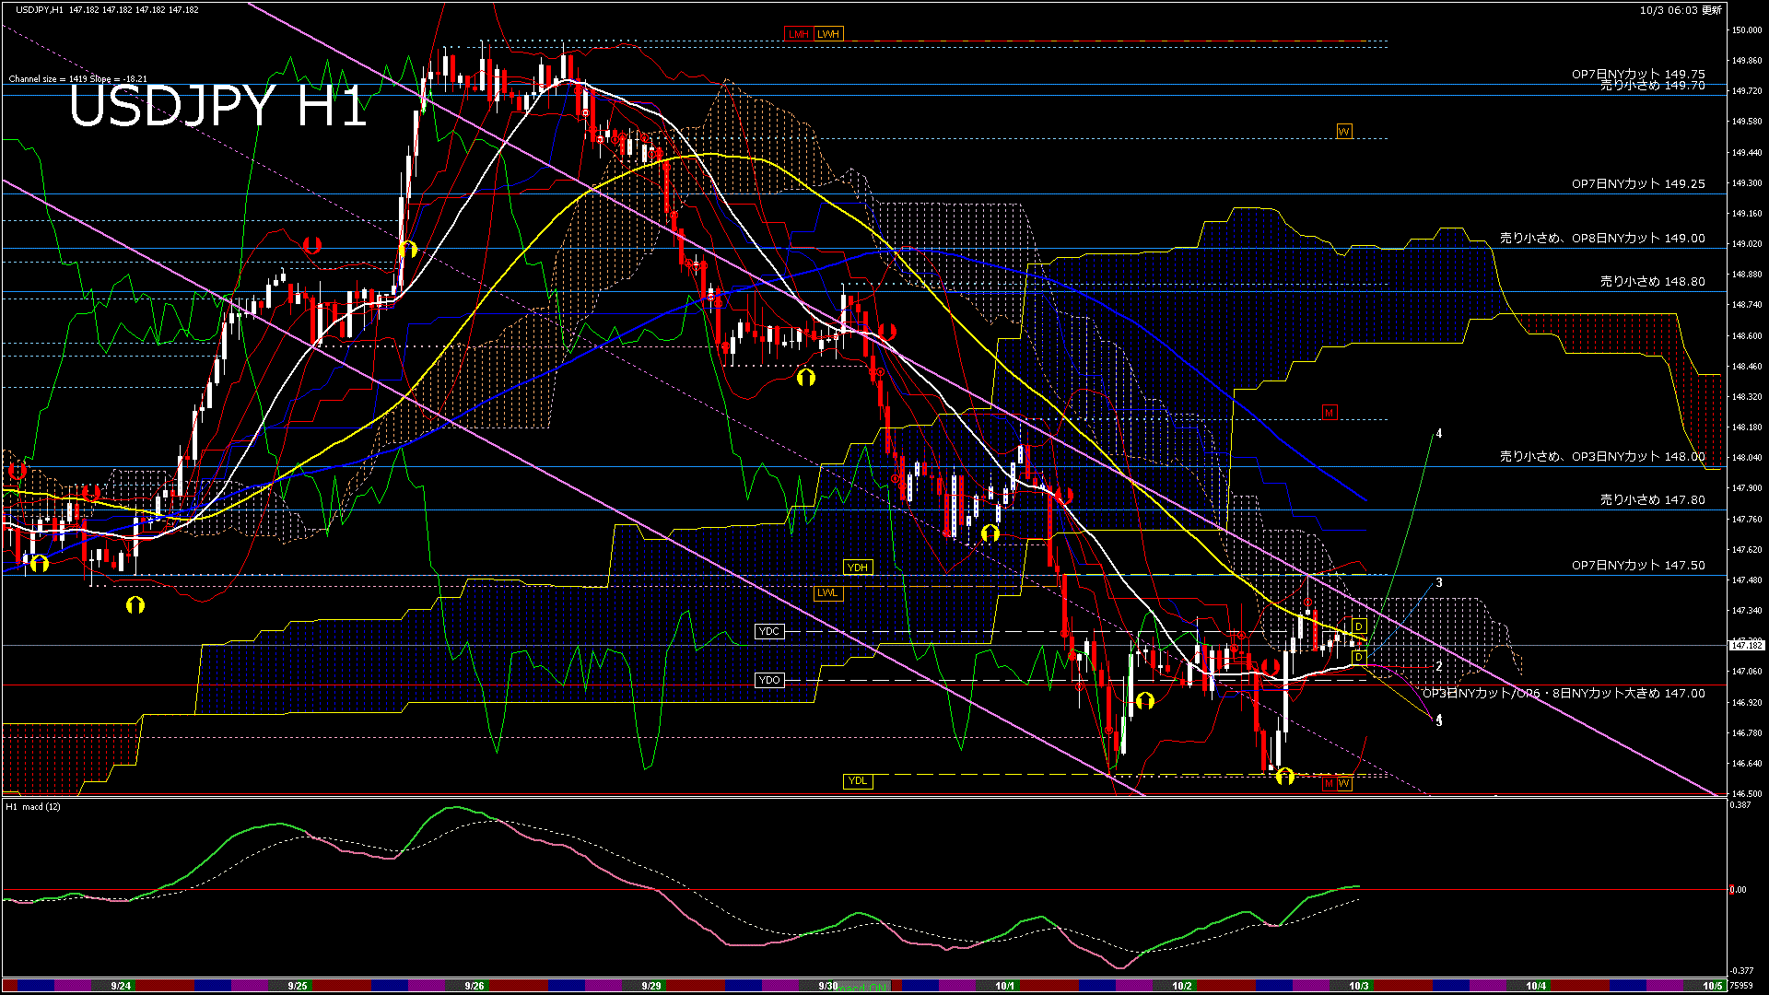Click the white YDO level tag
Screen dimensions: 1769x995
pyautogui.click(x=768, y=680)
